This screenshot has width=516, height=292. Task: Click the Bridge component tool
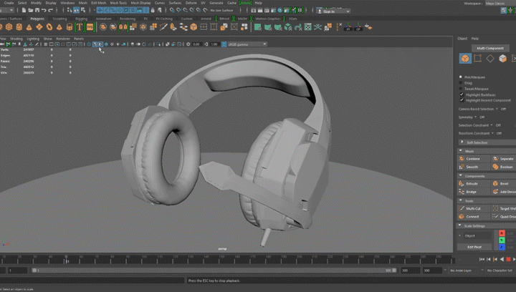471,192
